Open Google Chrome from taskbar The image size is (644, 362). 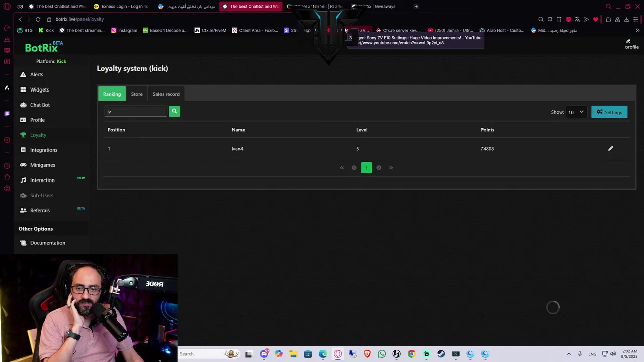412,354
